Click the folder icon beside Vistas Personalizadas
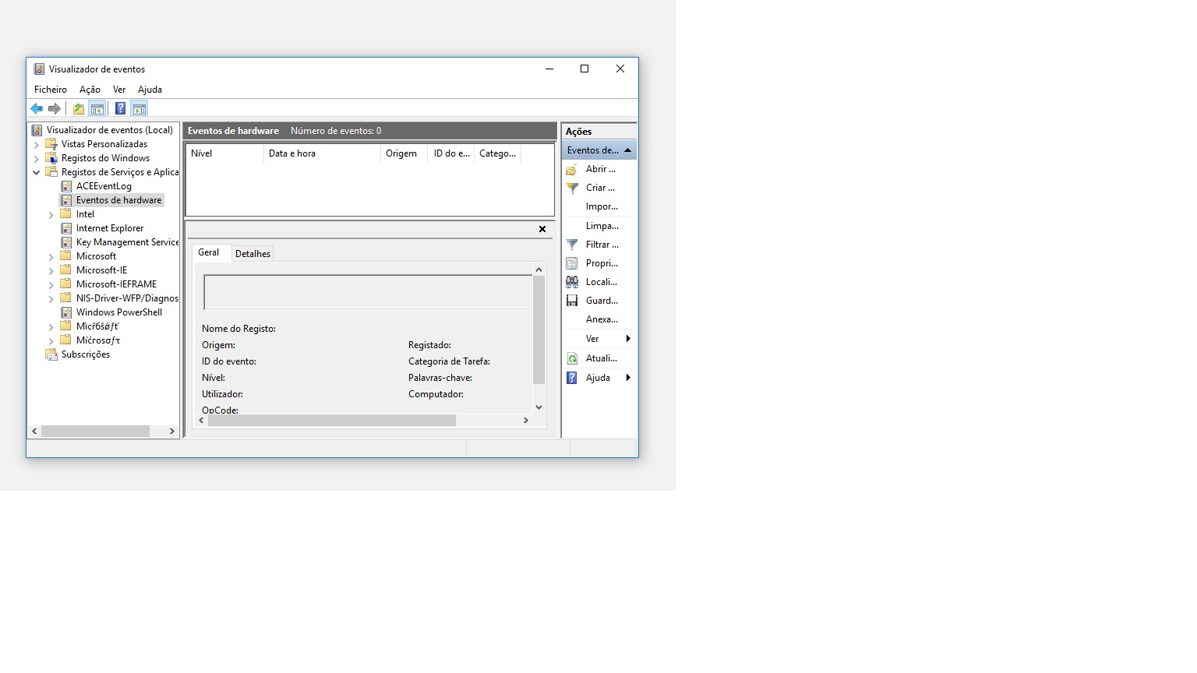Viewport: 1197px width, 673px height. (51, 144)
